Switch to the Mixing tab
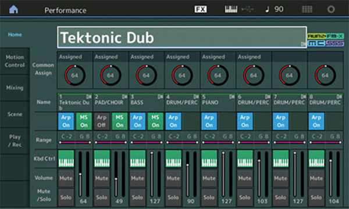 point(15,88)
